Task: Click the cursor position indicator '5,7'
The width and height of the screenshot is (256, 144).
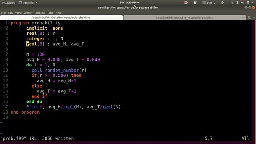Action: [x=209, y=138]
